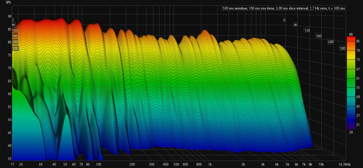Viewport: 363px width, 168px height.
Task: Click the 8k frequency axis label
Action: click(x=311, y=164)
